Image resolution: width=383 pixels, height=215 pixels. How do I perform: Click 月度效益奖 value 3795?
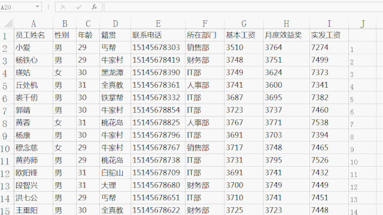(x=287, y=160)
